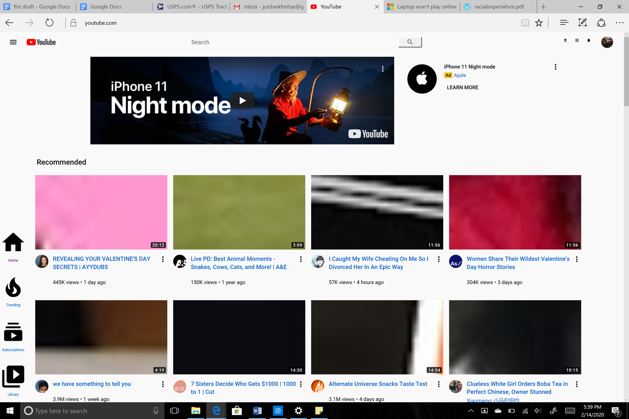Open A&E channel avatar
Image resolution: width=629 pixels, height=419 pixels.
[180, 261]
